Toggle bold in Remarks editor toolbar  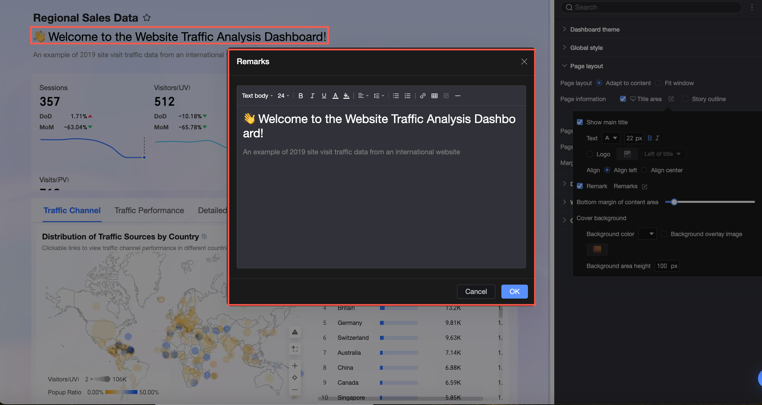pos(301,96)
